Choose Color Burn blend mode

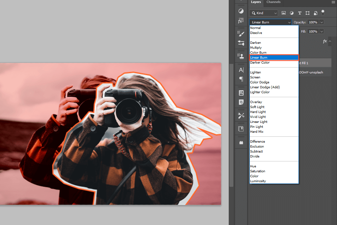[x=274, y=52]
